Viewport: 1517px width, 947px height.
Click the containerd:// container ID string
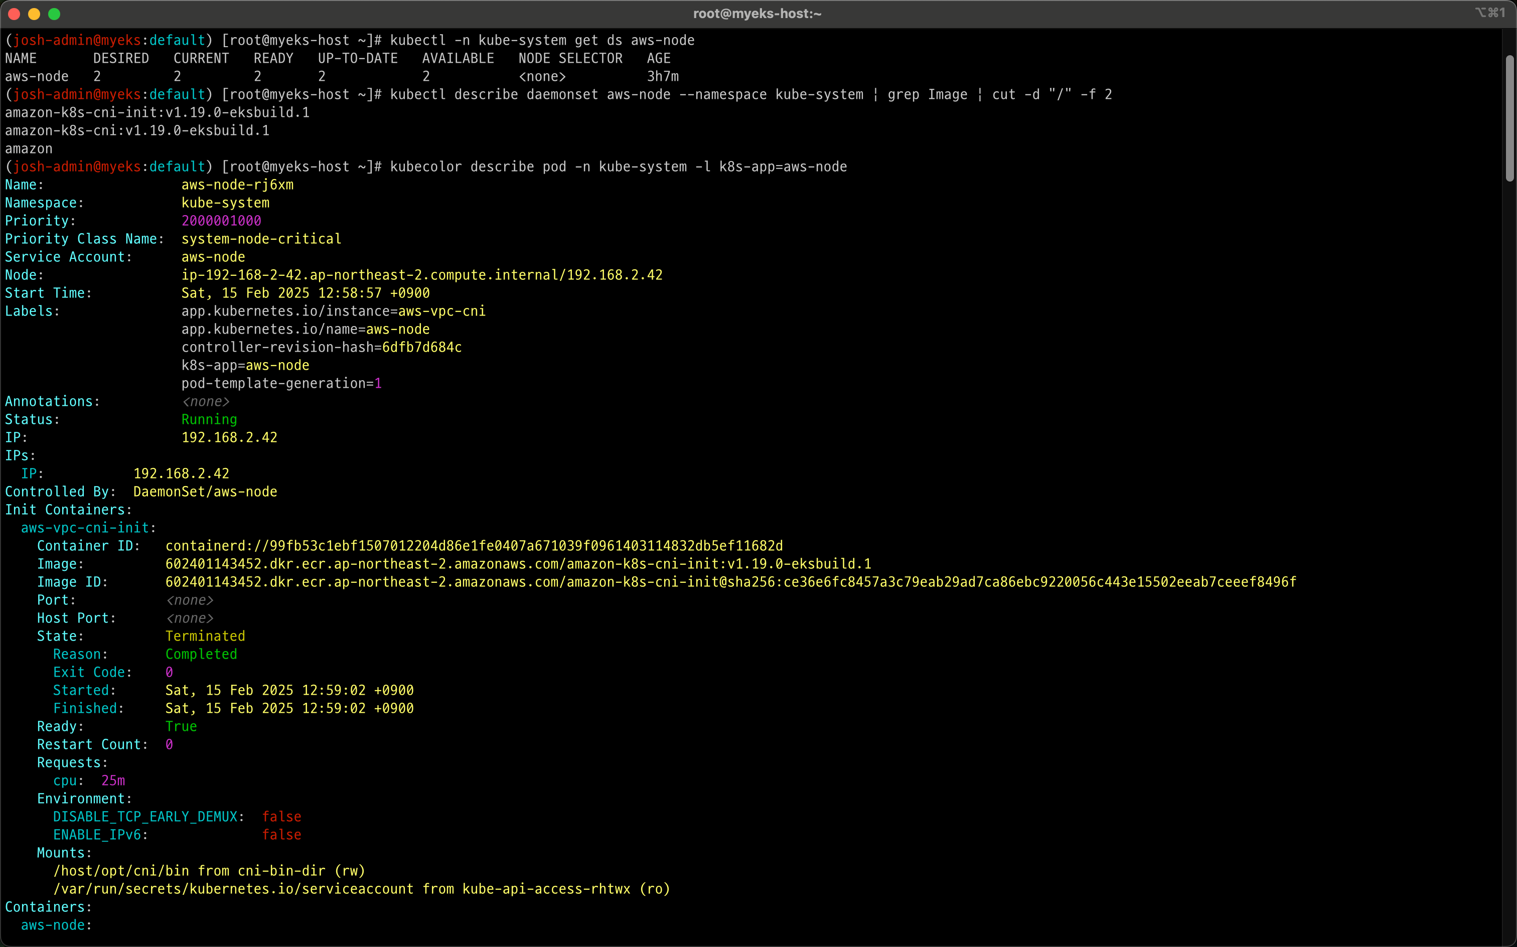pos(474,546)
